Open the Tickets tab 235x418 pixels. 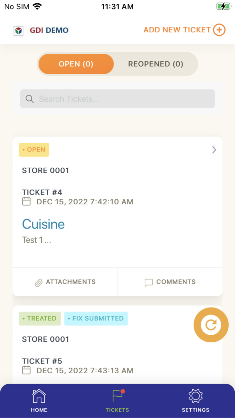click(117, 401)
